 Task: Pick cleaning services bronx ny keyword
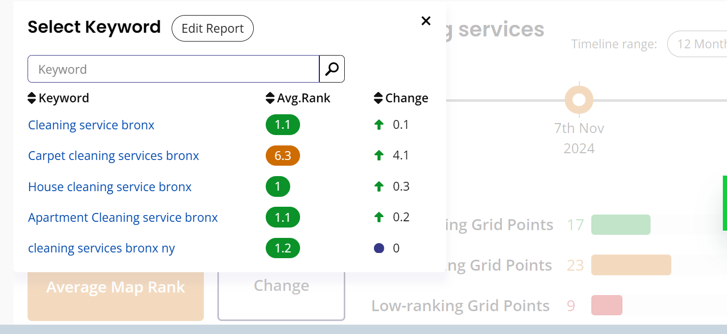coord(101,248)
